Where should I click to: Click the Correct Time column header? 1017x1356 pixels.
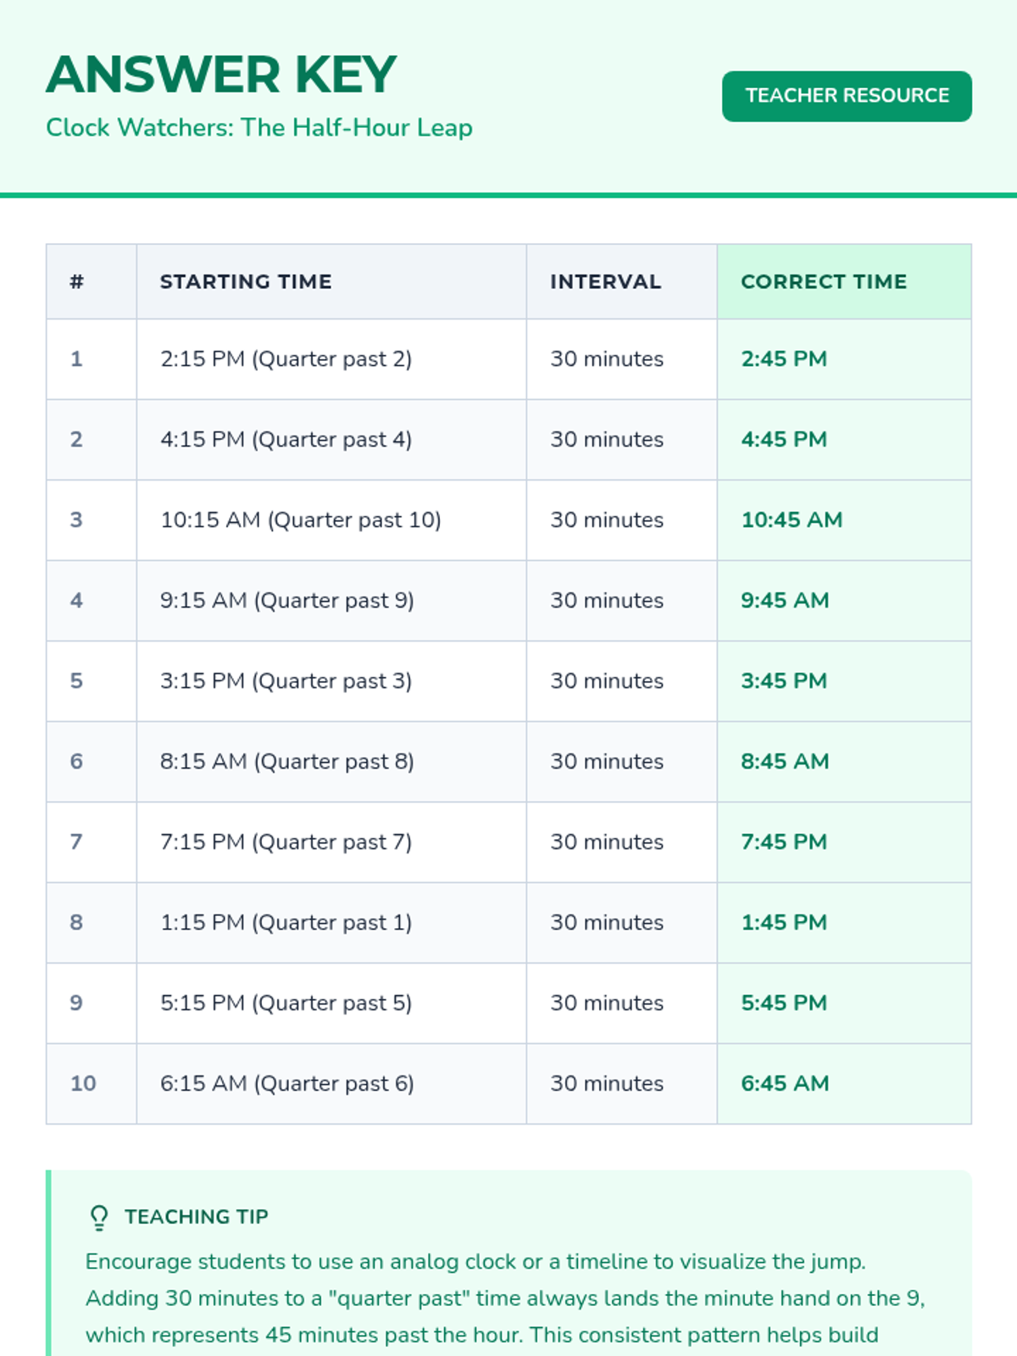(823, 281)
